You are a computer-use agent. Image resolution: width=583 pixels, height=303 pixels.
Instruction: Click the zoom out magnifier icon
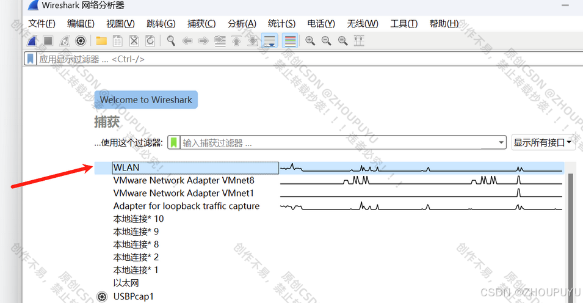pyautogui.click(x=327, y=40)
